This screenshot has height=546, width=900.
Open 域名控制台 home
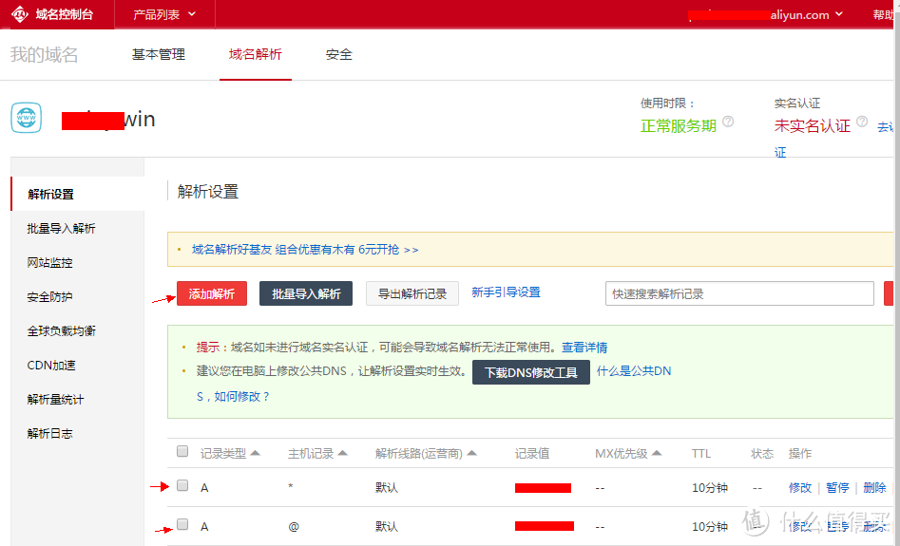65,14
